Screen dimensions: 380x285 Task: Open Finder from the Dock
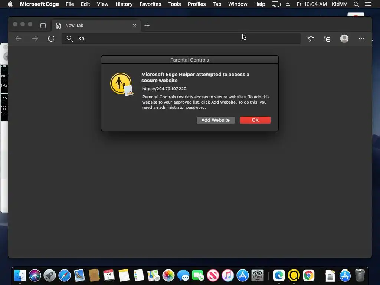(20, 275)
